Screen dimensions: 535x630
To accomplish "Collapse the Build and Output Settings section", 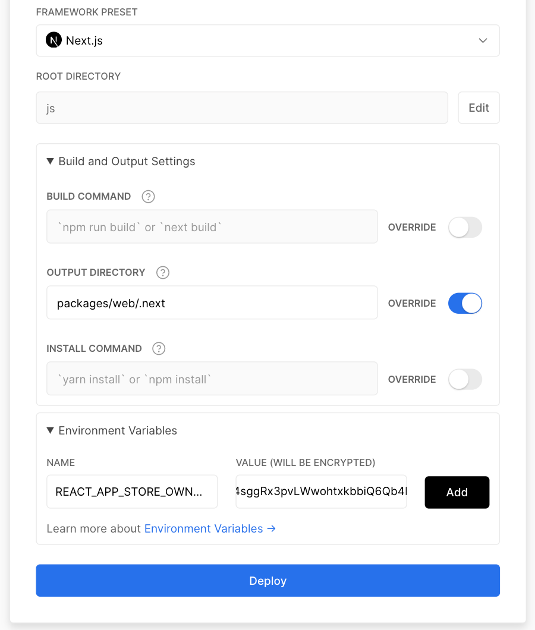I will (x=121, y=162).
